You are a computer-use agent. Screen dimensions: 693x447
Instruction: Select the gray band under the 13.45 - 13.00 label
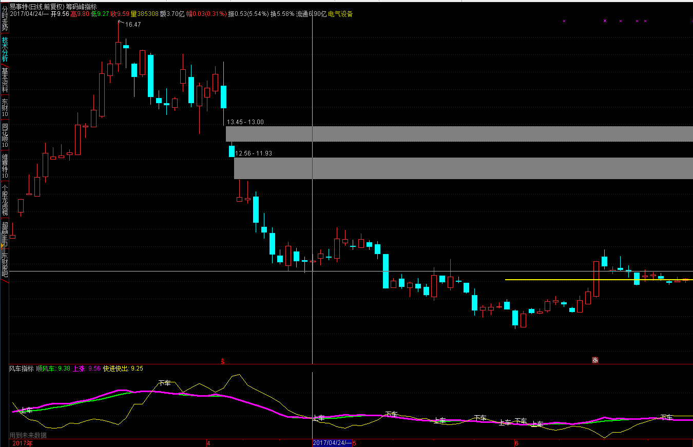point(459,134)
